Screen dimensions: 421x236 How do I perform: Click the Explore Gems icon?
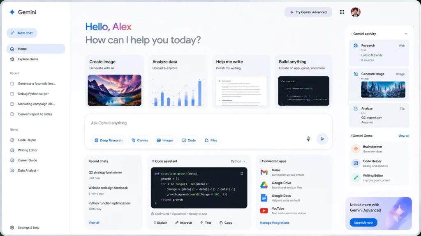pyautogui.click(x=12, y=59)
